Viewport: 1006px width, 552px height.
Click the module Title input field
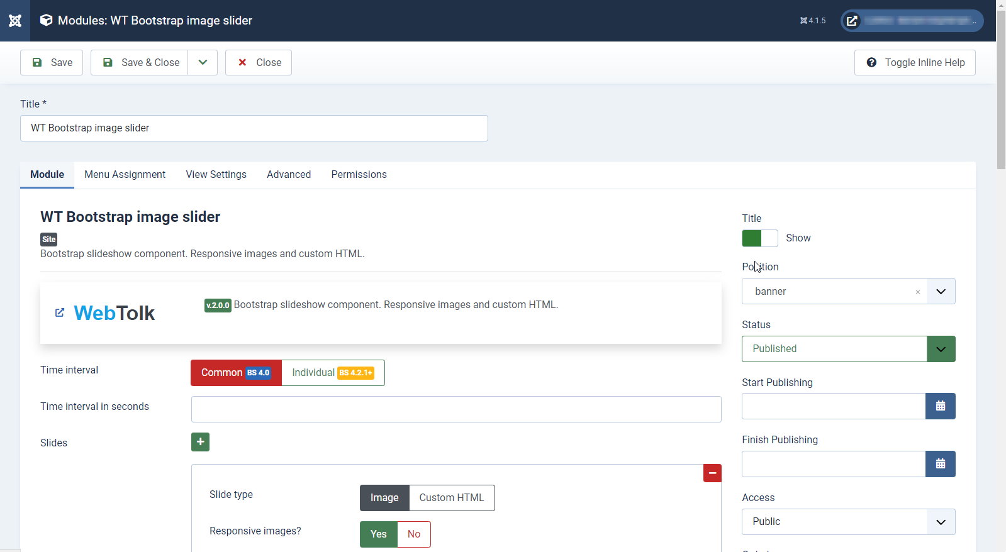coord(254,128)
